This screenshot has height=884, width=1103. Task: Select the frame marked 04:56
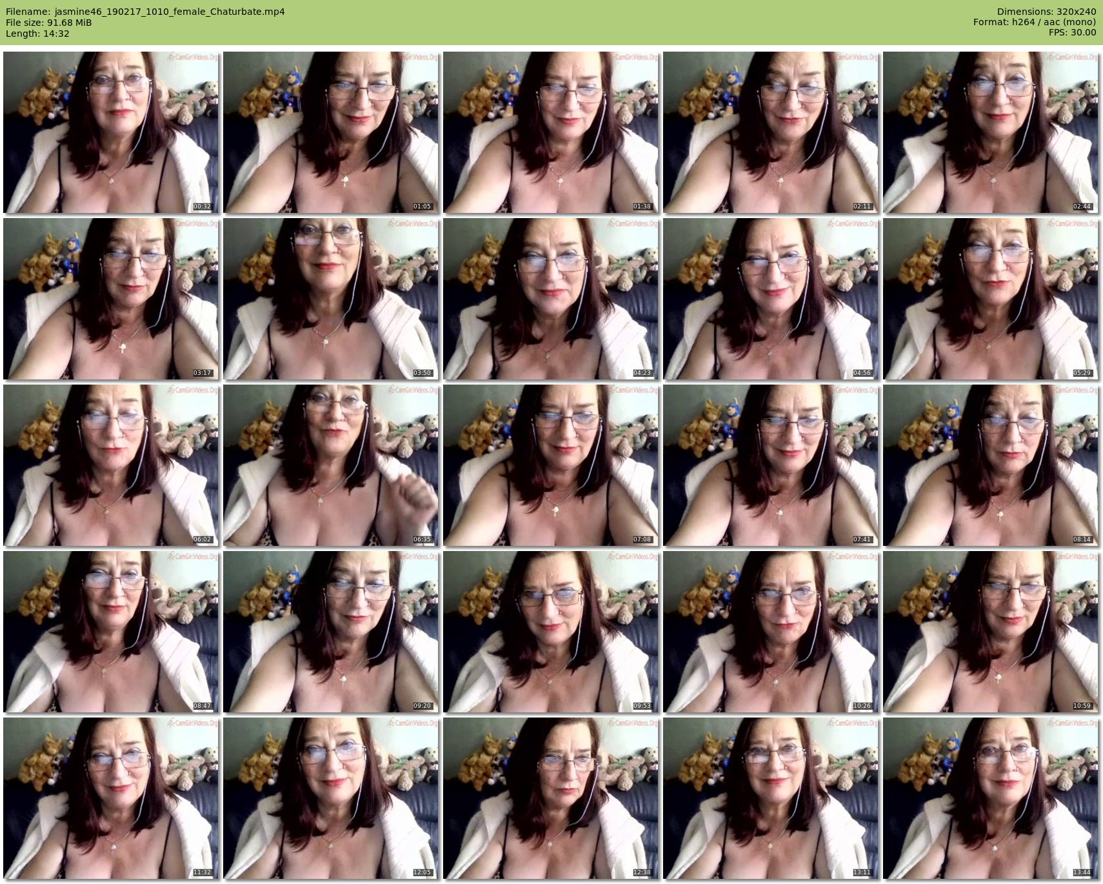(x=771, y=299)
